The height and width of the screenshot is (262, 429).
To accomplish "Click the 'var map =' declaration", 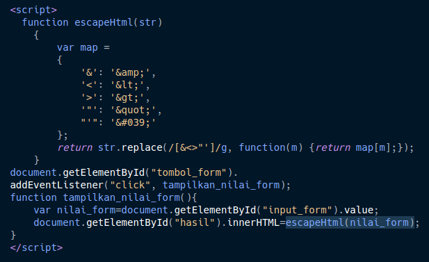I will tap(83, 47).
